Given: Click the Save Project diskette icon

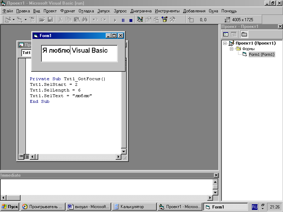Looking at the screenshot, I should pos(50,19).
